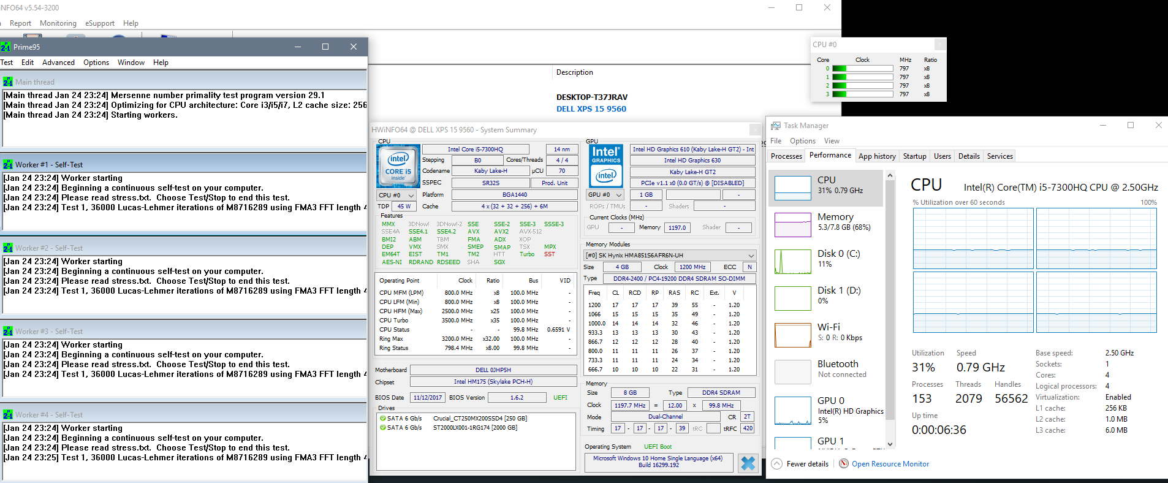Viewport: 1168px width, 483px height.
Task: Click the Task Manager title bar icon
Action: pyautogui.click(x=775, y=125)
